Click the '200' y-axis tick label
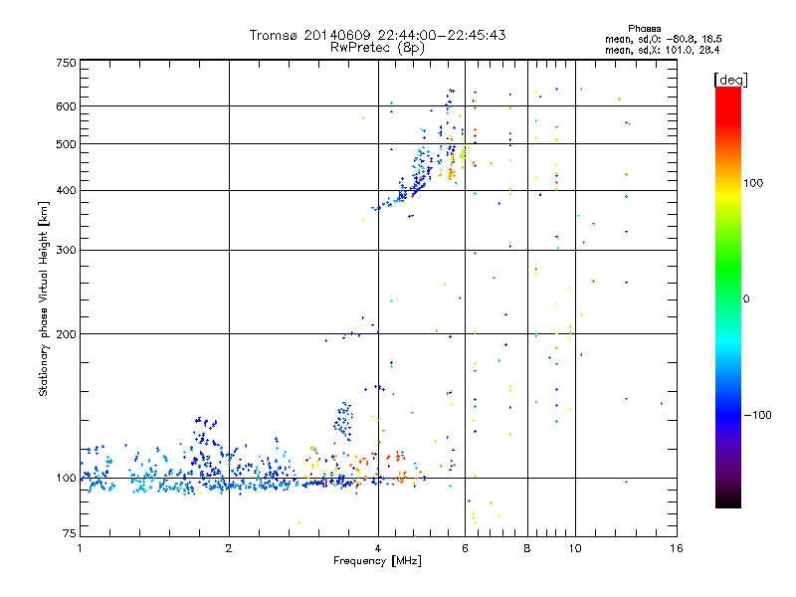796x597 pixels. pyautogui.click(x=66, y=334)
